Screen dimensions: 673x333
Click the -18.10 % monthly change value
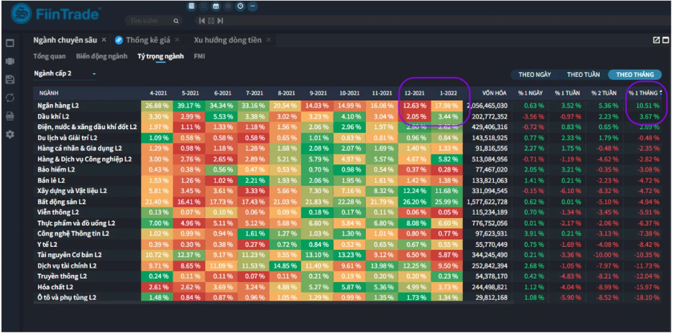click(646, 297)
